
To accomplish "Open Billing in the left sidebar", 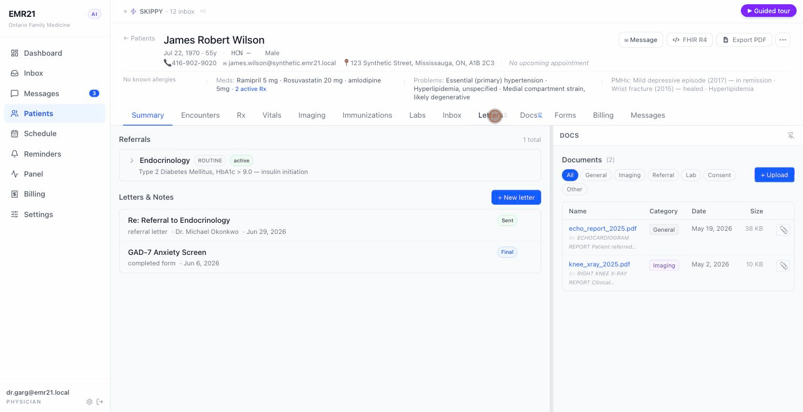I will pyautogui.click(x=55, y=194).
